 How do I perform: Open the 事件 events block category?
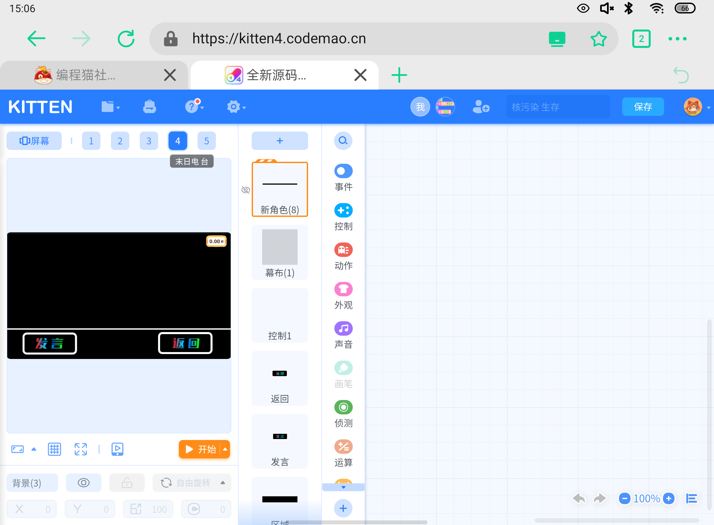point(344,178)
